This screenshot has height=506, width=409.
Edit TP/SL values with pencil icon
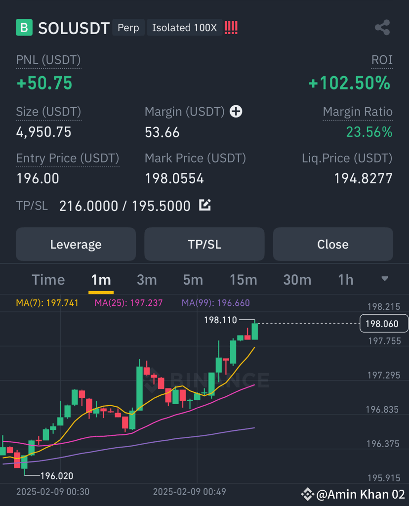(x=205, y=205)
